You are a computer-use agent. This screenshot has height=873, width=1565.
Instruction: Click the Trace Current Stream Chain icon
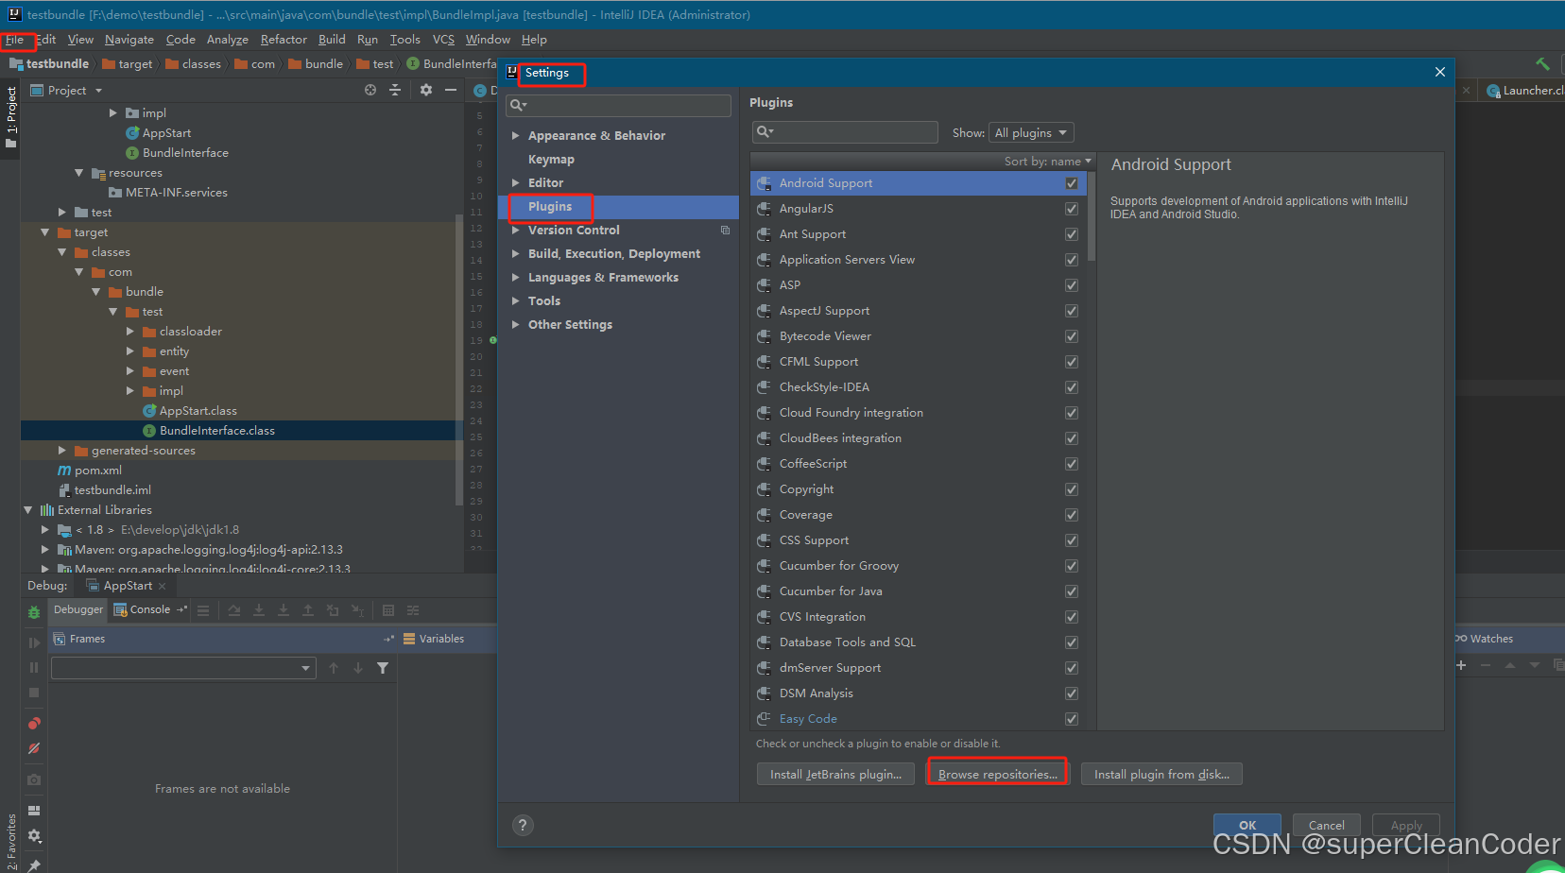coord(413,610)
